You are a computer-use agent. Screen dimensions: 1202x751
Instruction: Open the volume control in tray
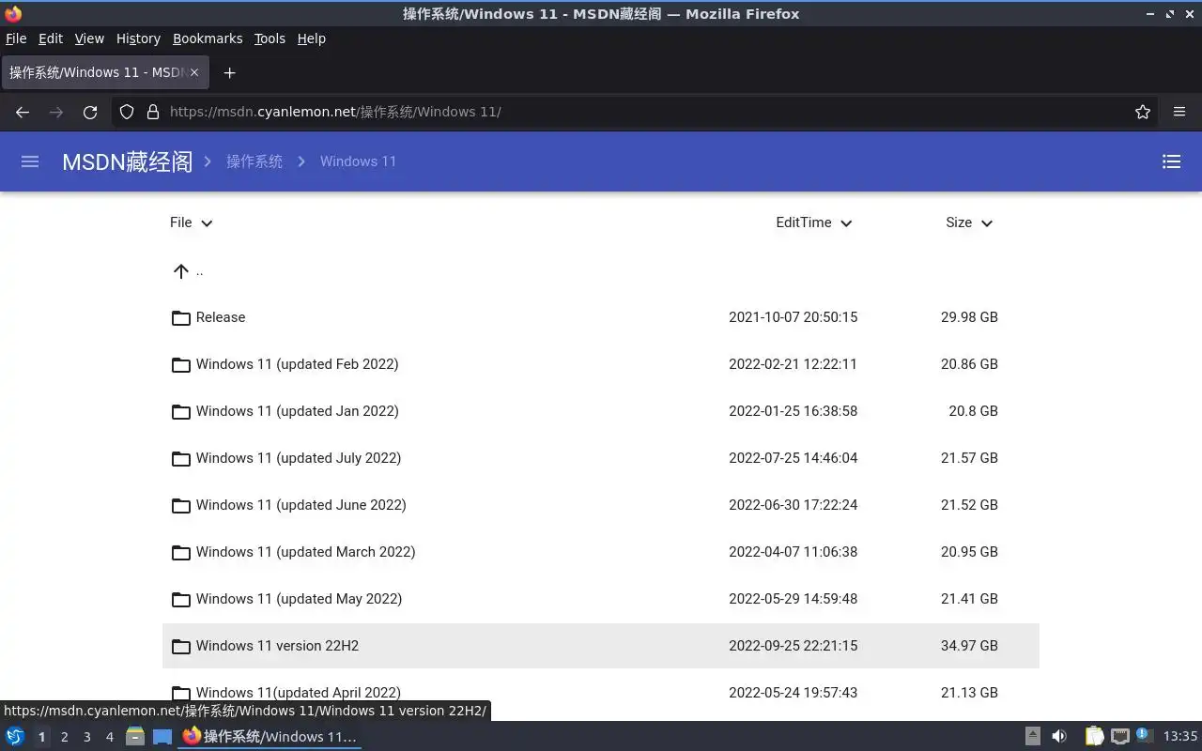[1059, 736]
